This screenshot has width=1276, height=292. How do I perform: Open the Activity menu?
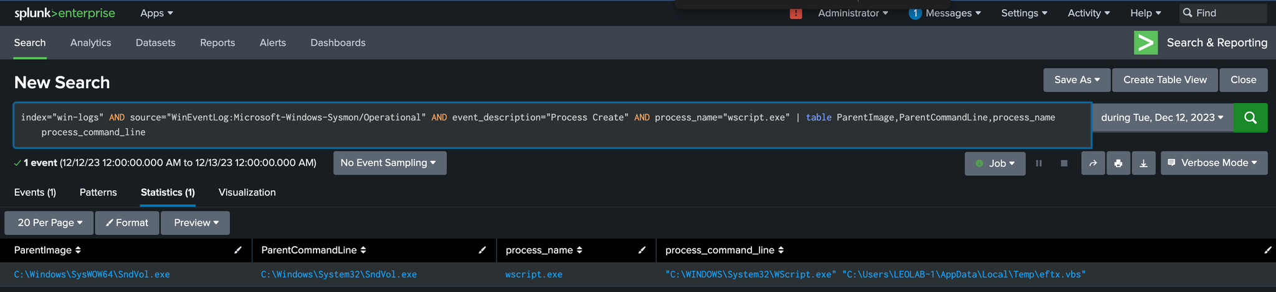(x=1088, y=13)
